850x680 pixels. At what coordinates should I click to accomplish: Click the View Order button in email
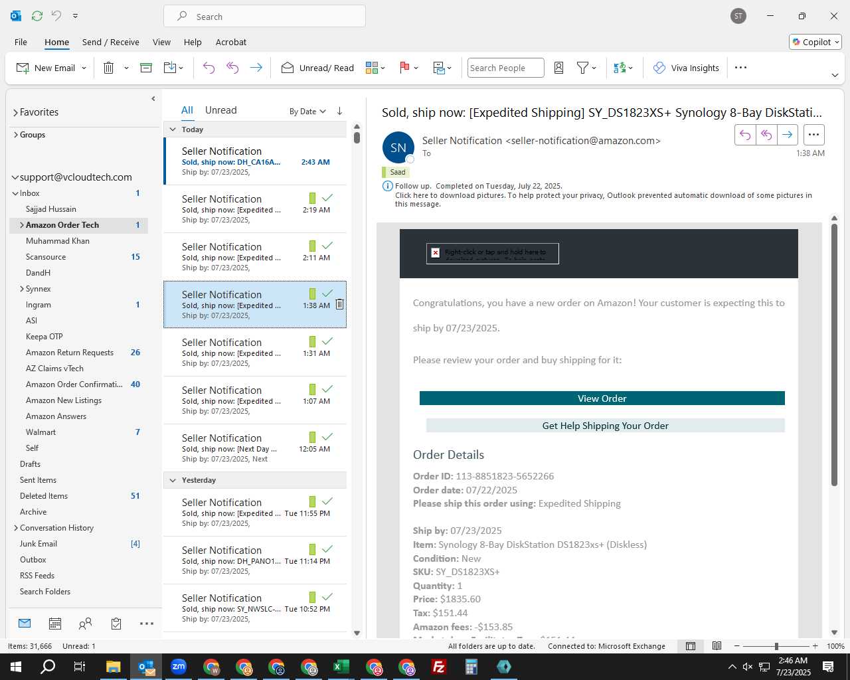point(602,398)
